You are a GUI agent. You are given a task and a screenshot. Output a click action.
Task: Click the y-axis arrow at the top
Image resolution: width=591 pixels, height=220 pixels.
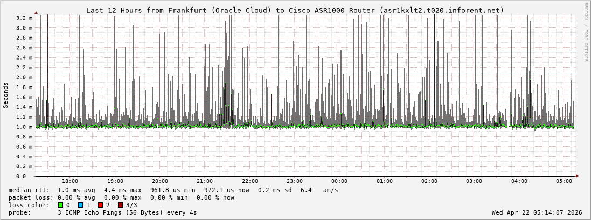[x=36, y=12]
